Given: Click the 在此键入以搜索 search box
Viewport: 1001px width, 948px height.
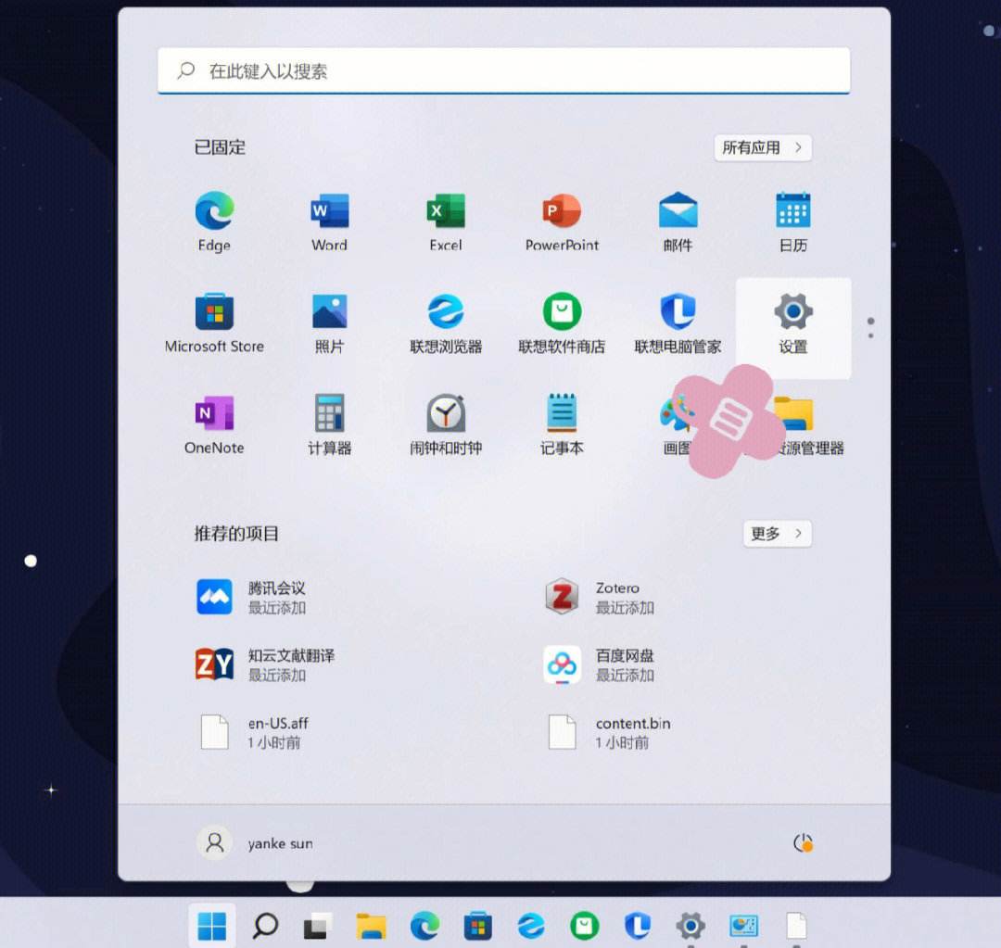Looking at the screenshot, I should pos(503,70).
